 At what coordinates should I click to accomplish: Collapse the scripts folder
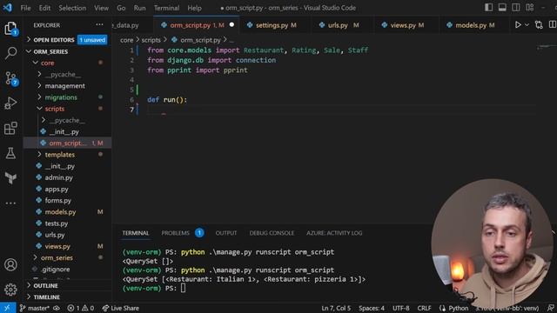pos(54,109)
